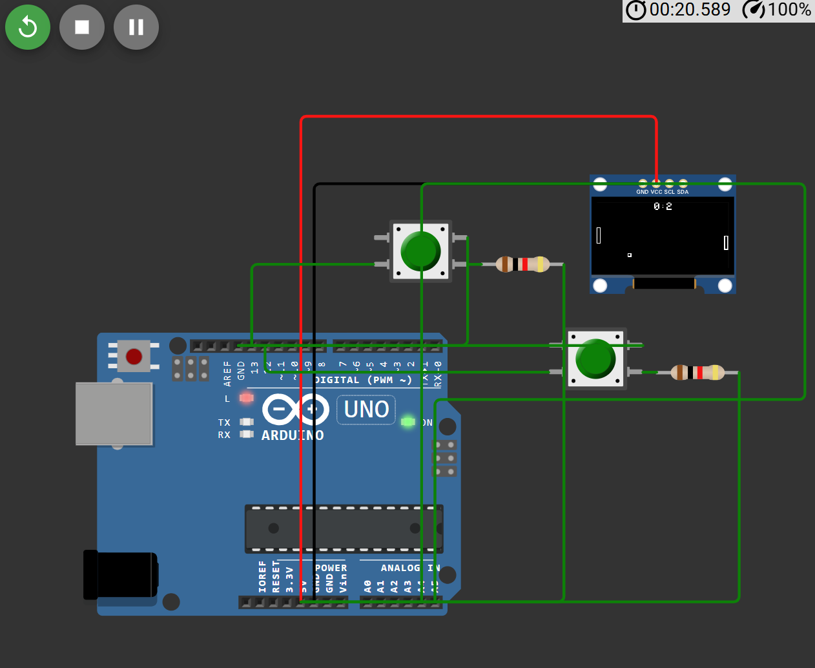Select the resistor beside the upper pushbutton
The width and height of the screenshot is (815, 668).
click(x=522, y=264)
